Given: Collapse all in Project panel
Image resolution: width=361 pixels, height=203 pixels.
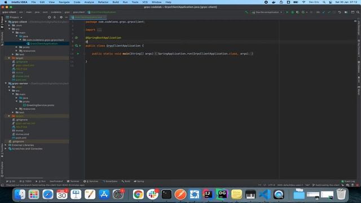Looking at the screenshot, I should (x=55, y=17).
